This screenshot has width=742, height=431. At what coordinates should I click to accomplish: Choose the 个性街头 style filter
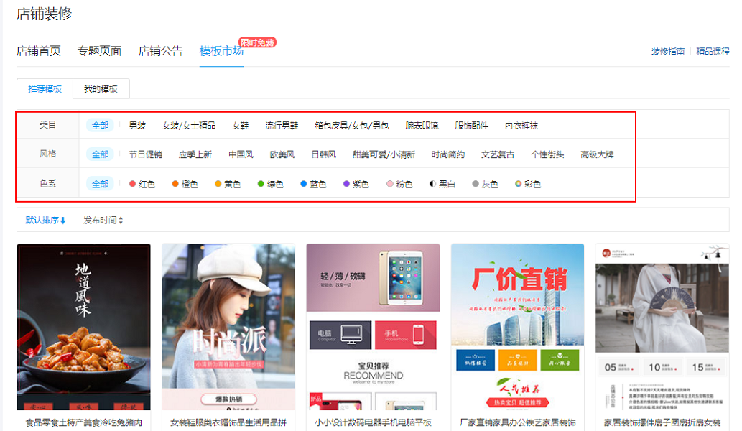[x=547, y=154]
